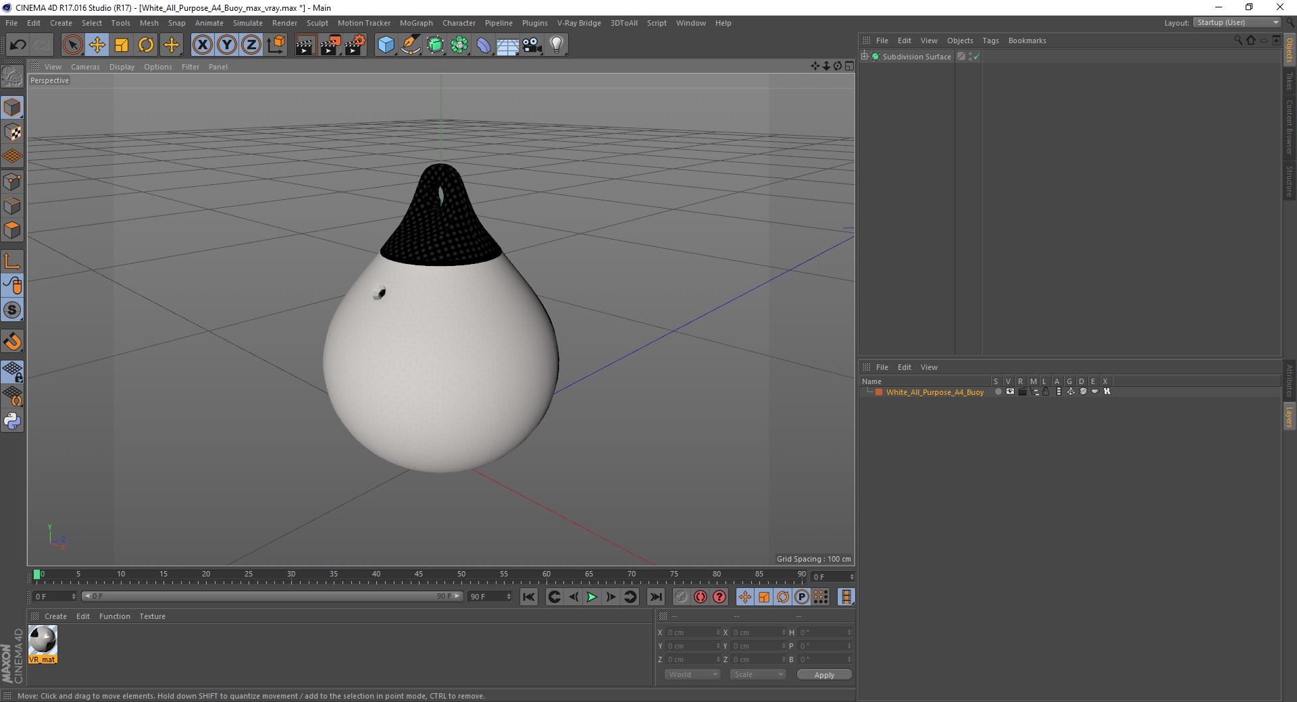Image resolution: width=1297 pixels, height=702 pixels.
Task: Open Objects menu in Object Manager
Action: (960, 40)
